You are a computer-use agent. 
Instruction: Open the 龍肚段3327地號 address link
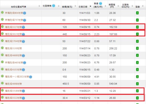pos(13,27)
